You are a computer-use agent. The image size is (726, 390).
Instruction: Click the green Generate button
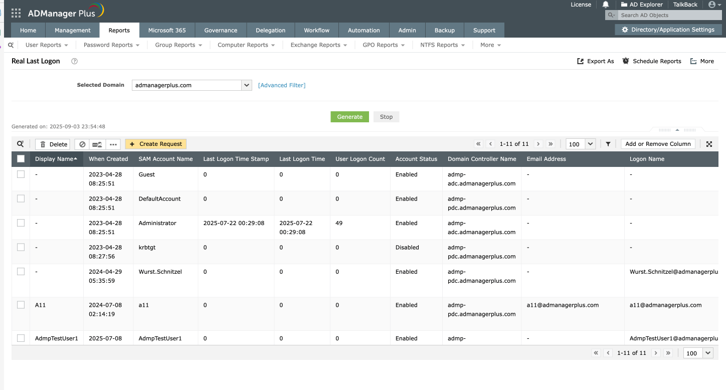tap(349, 117)
